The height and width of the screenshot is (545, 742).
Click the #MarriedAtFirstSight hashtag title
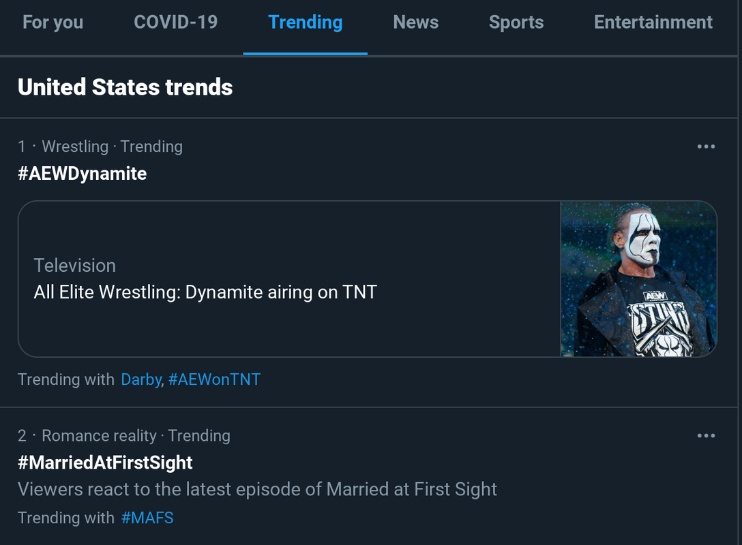tap(105, 463)
